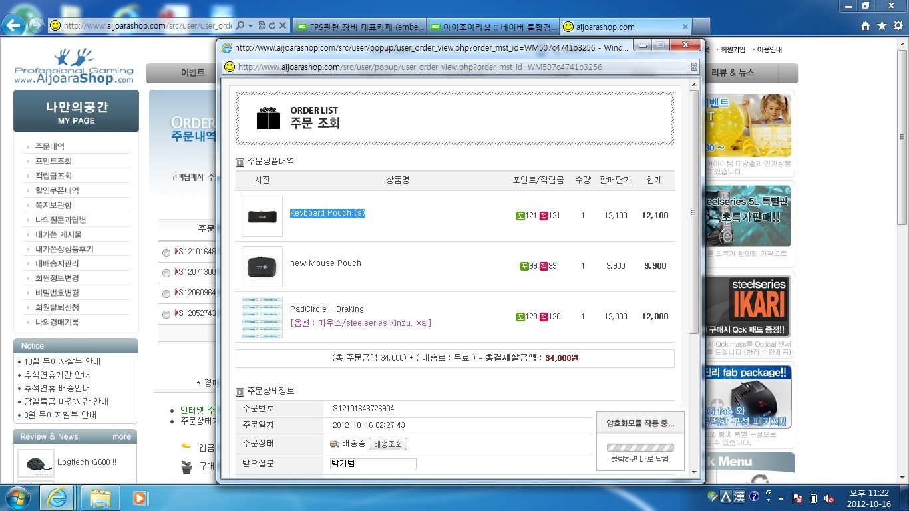Refresh the main IE page
Screen dimensions: 909x511
coord(272,25)
